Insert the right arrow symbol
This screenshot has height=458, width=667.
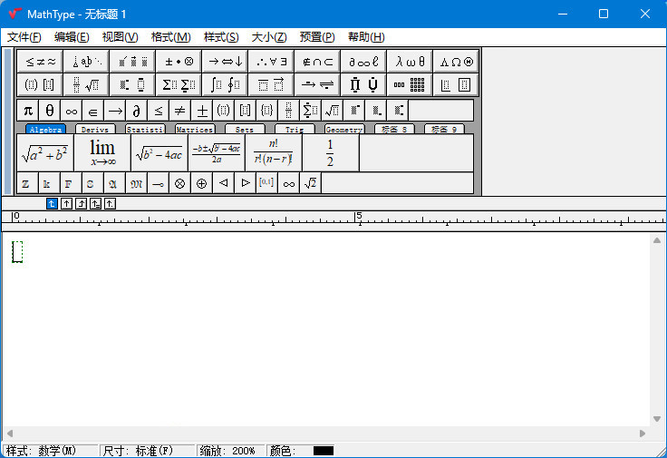click(x=115, y=111)
